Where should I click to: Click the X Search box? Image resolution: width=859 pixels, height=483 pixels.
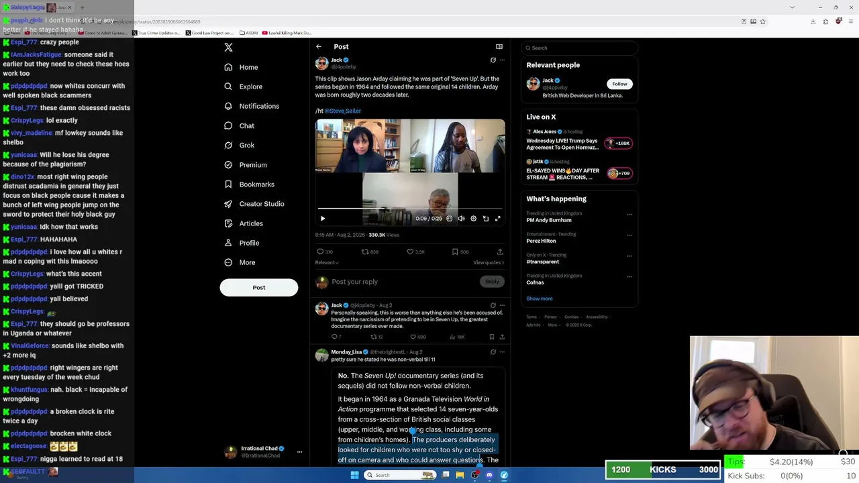pos(580,48)
